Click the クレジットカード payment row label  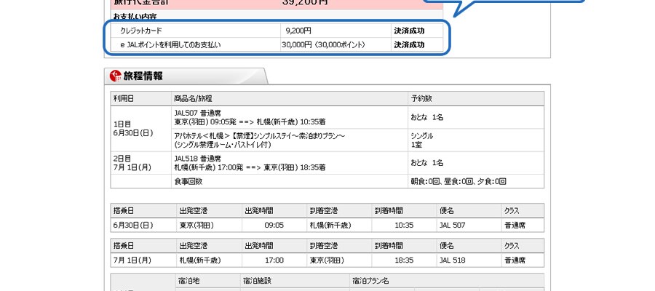pos(141,31)
